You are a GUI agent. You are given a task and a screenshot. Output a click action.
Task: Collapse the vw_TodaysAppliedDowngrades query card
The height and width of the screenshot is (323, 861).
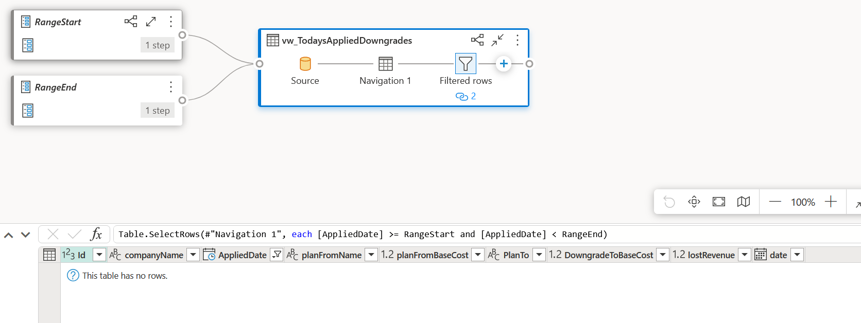497,40
